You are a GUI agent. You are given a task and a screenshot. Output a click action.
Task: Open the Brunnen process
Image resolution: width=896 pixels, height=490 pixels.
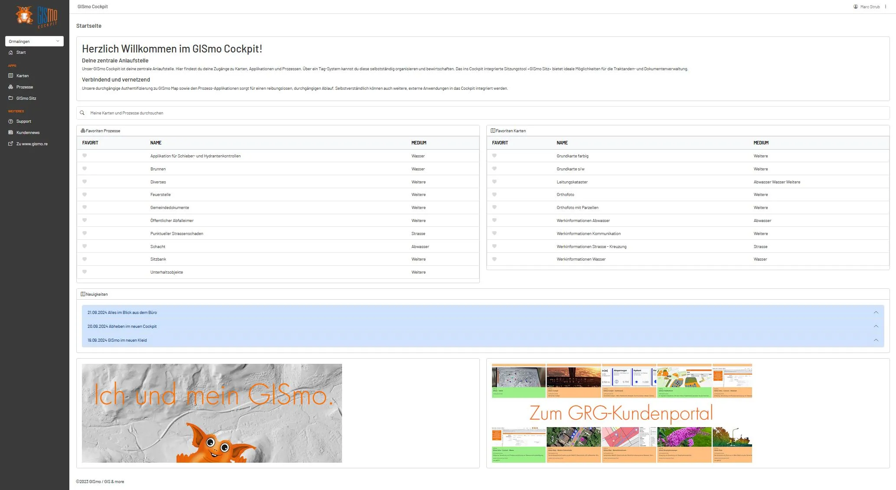(x=158, y=169)
